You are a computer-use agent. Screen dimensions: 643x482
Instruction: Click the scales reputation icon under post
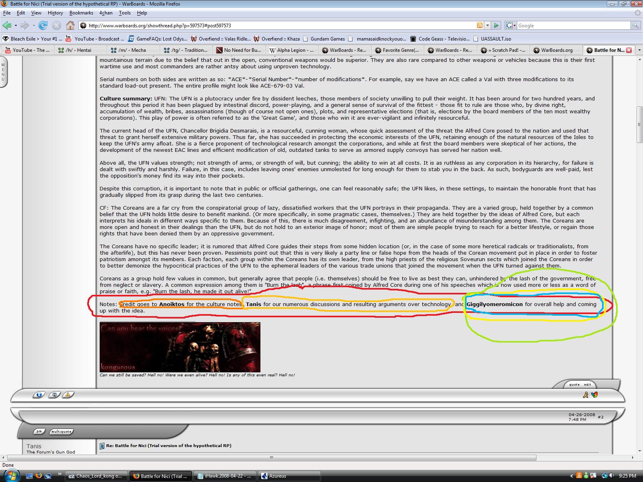[x=55, y=395]
